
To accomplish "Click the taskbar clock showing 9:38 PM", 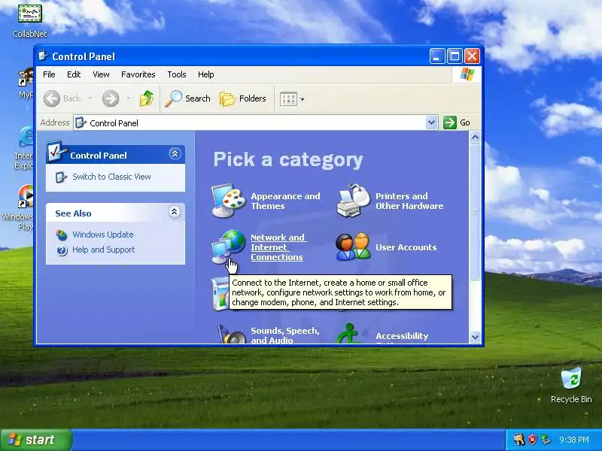I will coord(574,440).
